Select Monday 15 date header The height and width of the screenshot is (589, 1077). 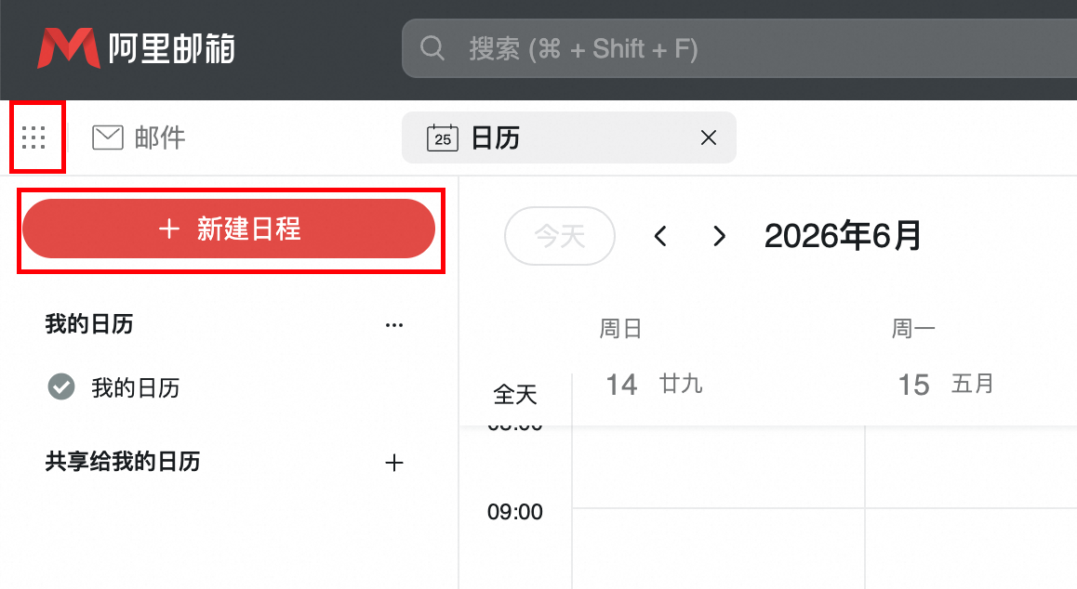(x=947, y=384)
